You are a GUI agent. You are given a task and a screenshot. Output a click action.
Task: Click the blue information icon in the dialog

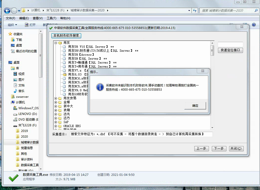(x=100, y=87)
